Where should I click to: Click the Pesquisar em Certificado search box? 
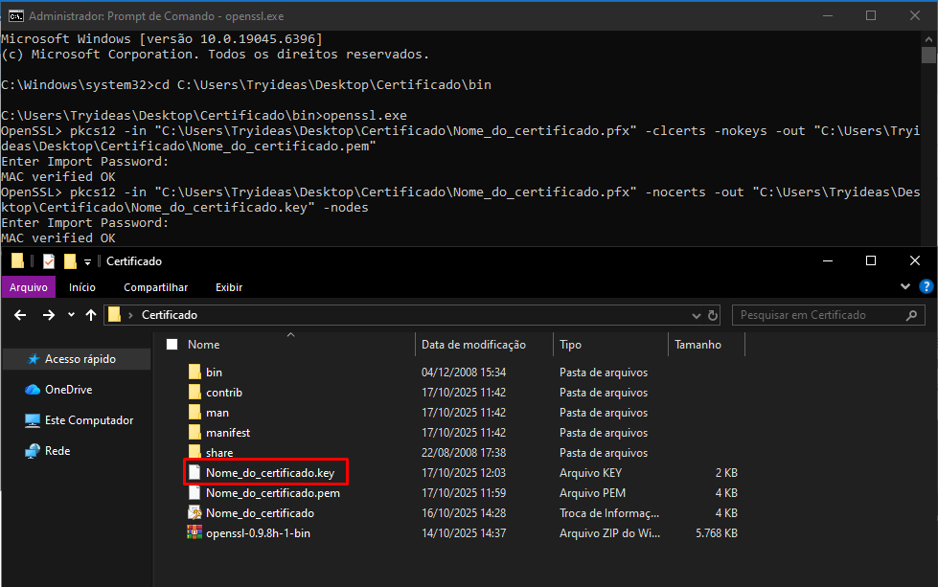[822, 315]
